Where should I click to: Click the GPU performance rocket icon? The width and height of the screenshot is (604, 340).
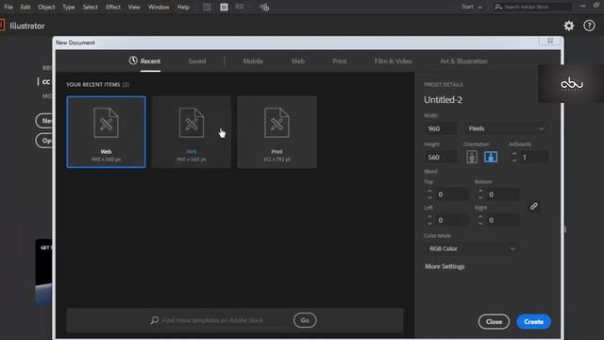point(264,7)
